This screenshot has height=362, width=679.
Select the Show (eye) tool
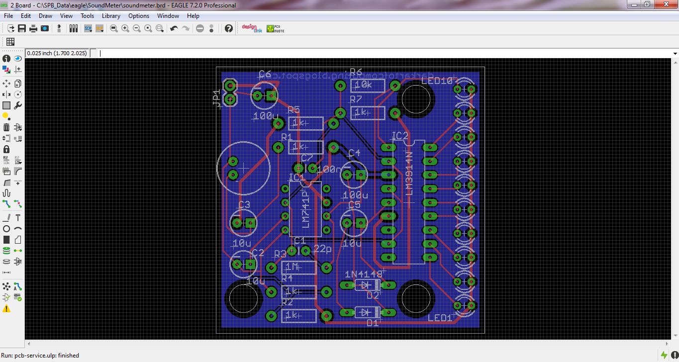(18, 59)
